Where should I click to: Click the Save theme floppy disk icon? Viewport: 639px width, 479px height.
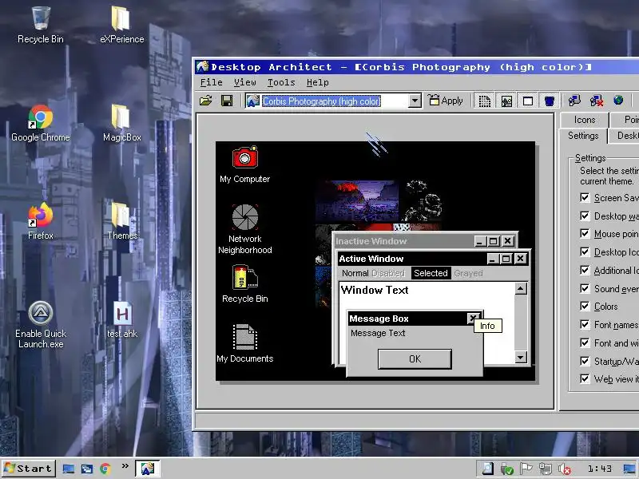coord(227,101)
